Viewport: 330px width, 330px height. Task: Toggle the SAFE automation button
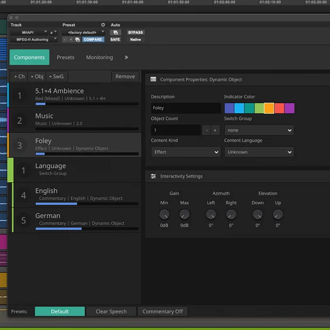pyautogui.click(x=115, y=39)
